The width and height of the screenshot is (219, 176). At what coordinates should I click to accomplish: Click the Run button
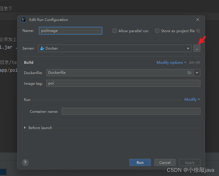pyautogui.click(x=140, y=162)
